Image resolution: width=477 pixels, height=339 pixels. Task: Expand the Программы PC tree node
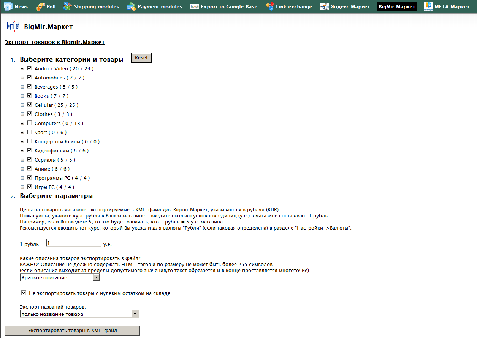(22, 178)
